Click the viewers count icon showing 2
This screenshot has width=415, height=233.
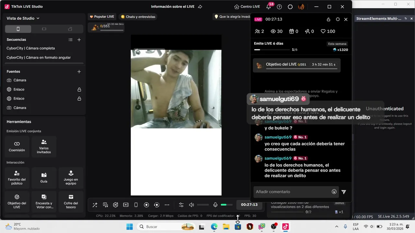tap(257, 31)
